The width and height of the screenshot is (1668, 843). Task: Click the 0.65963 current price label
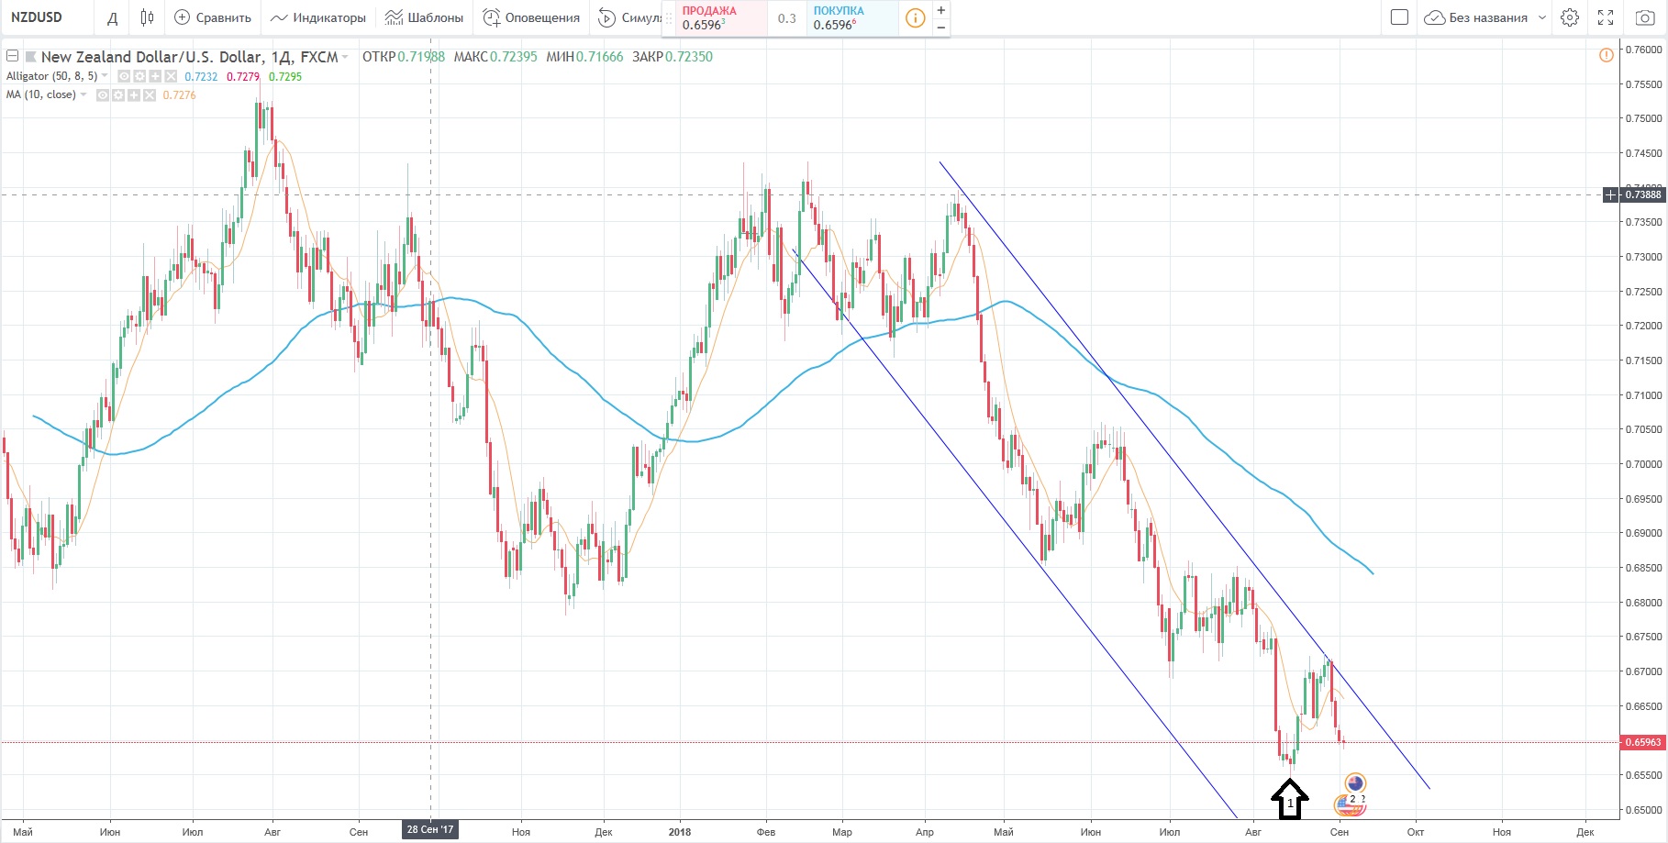pyautogui.click(x=1643, y=742)
